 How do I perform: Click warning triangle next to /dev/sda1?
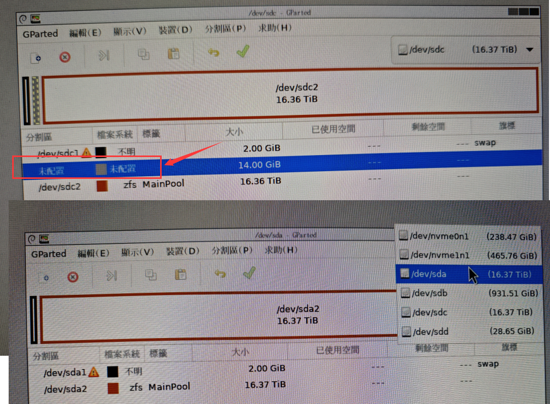coord(94,372)
